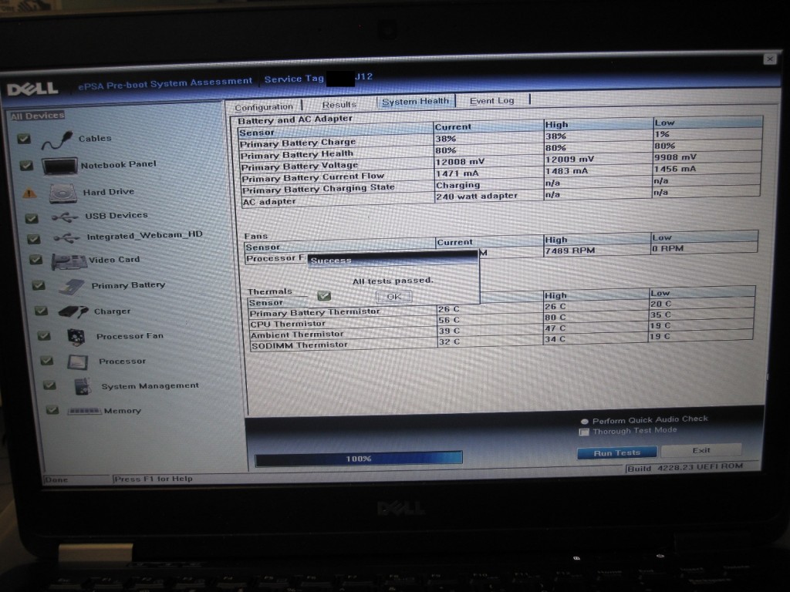Click the Hard Drive warning triangle icon
790x592 pixels.
(29, 193)
